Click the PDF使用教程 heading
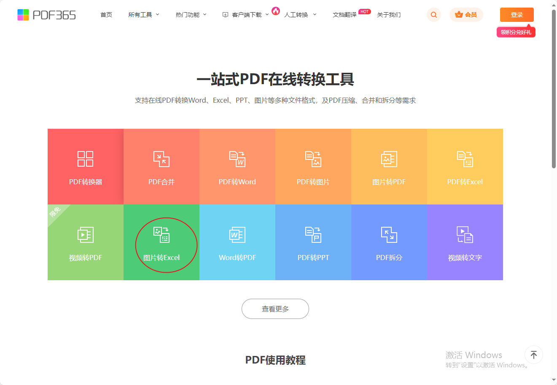The image size is (557, 385). click(x=275, y=360)
